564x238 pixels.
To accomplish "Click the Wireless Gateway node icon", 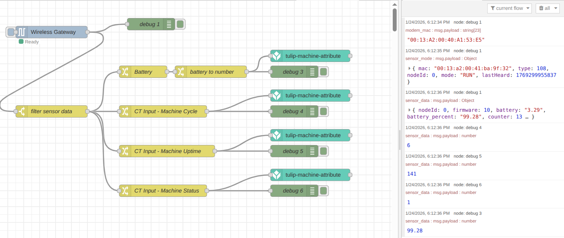I will (x=22, y=32).
